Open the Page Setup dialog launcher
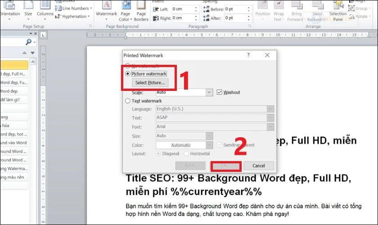Screen dimensions: 378x225 [x=90, y=26]
